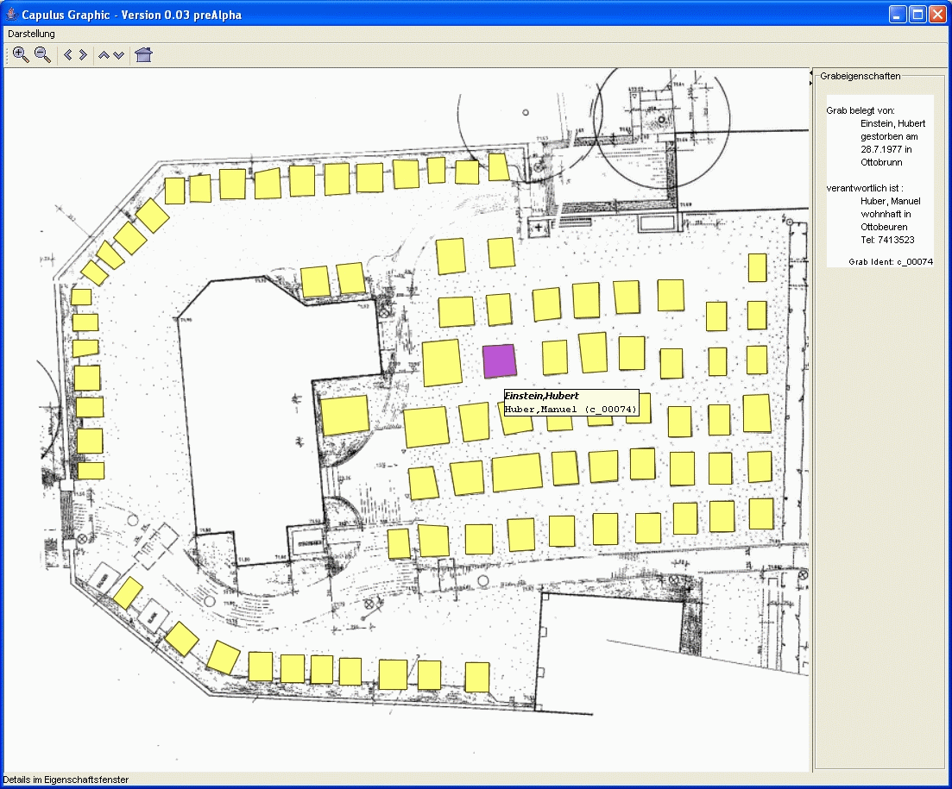Click 'Grab Ident: c_00074' text

[x=891, y=261]
